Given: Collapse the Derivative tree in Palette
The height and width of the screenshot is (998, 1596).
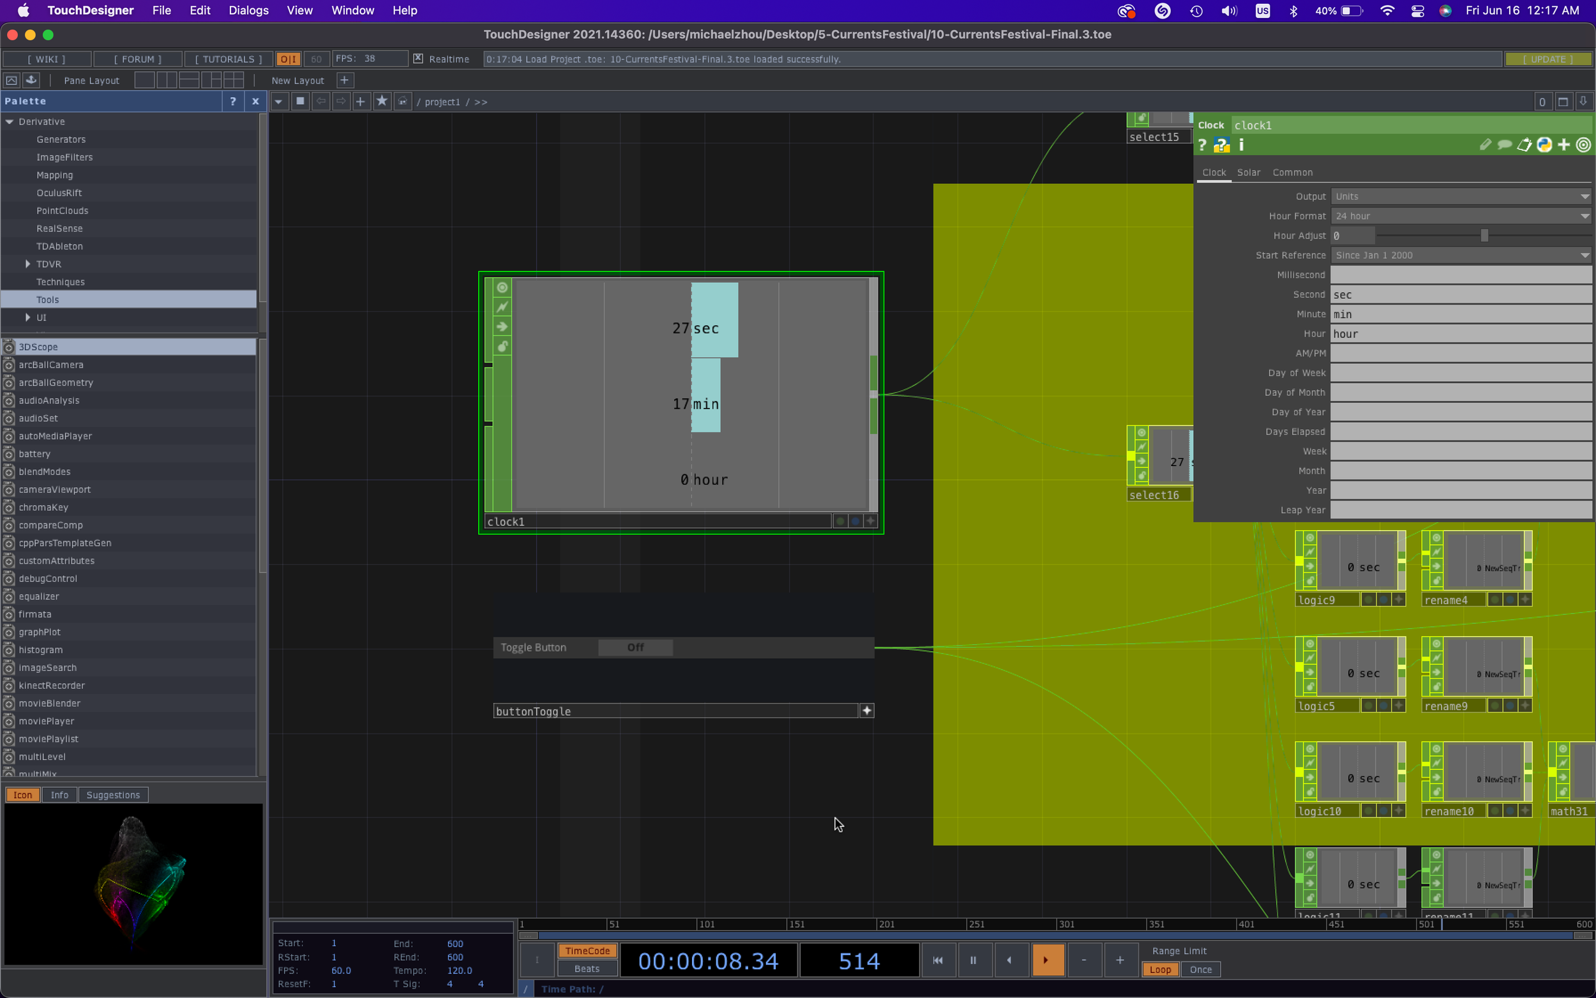Looking at the screenshot, I should (10, 122).
